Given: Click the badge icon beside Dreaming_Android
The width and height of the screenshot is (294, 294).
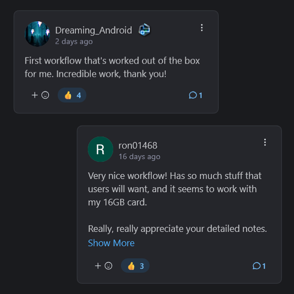Looking at the screenshot, I should pyautogui.click(x=144, y=30).
